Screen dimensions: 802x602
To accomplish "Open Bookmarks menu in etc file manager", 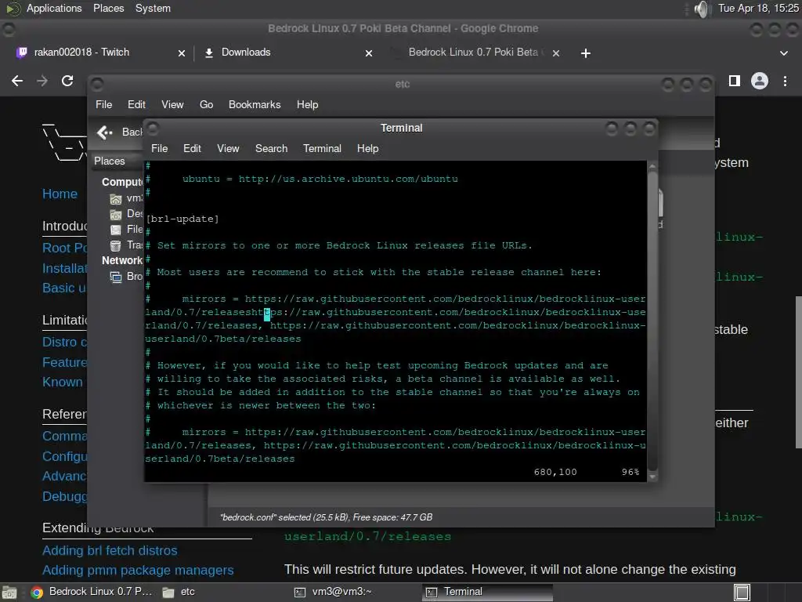I will point(255,104).
